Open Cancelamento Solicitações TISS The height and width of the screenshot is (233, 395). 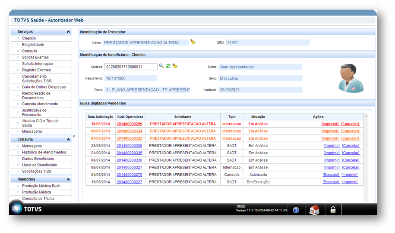click(x=37, y=79)
